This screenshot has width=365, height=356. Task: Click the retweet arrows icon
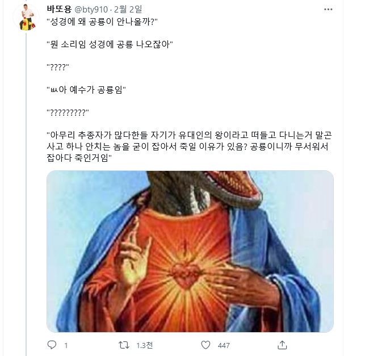coord(123,345)
